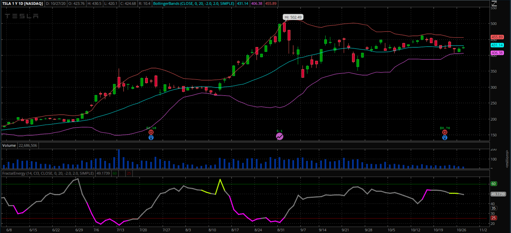Click the 150 label on the price axis
Image resolution: width=511 pixels, height=233 pixels.
coord(494,135)
